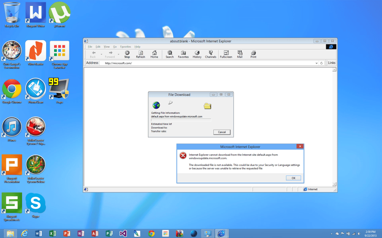
Task: Click OK in the error dialog
Action: pos(293,178)
